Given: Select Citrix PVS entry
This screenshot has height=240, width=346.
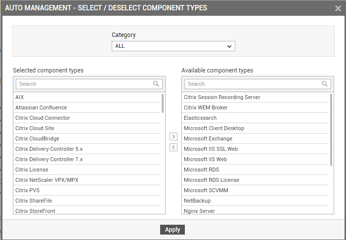Looking at the screenshot, I should [x=87, y=190].
